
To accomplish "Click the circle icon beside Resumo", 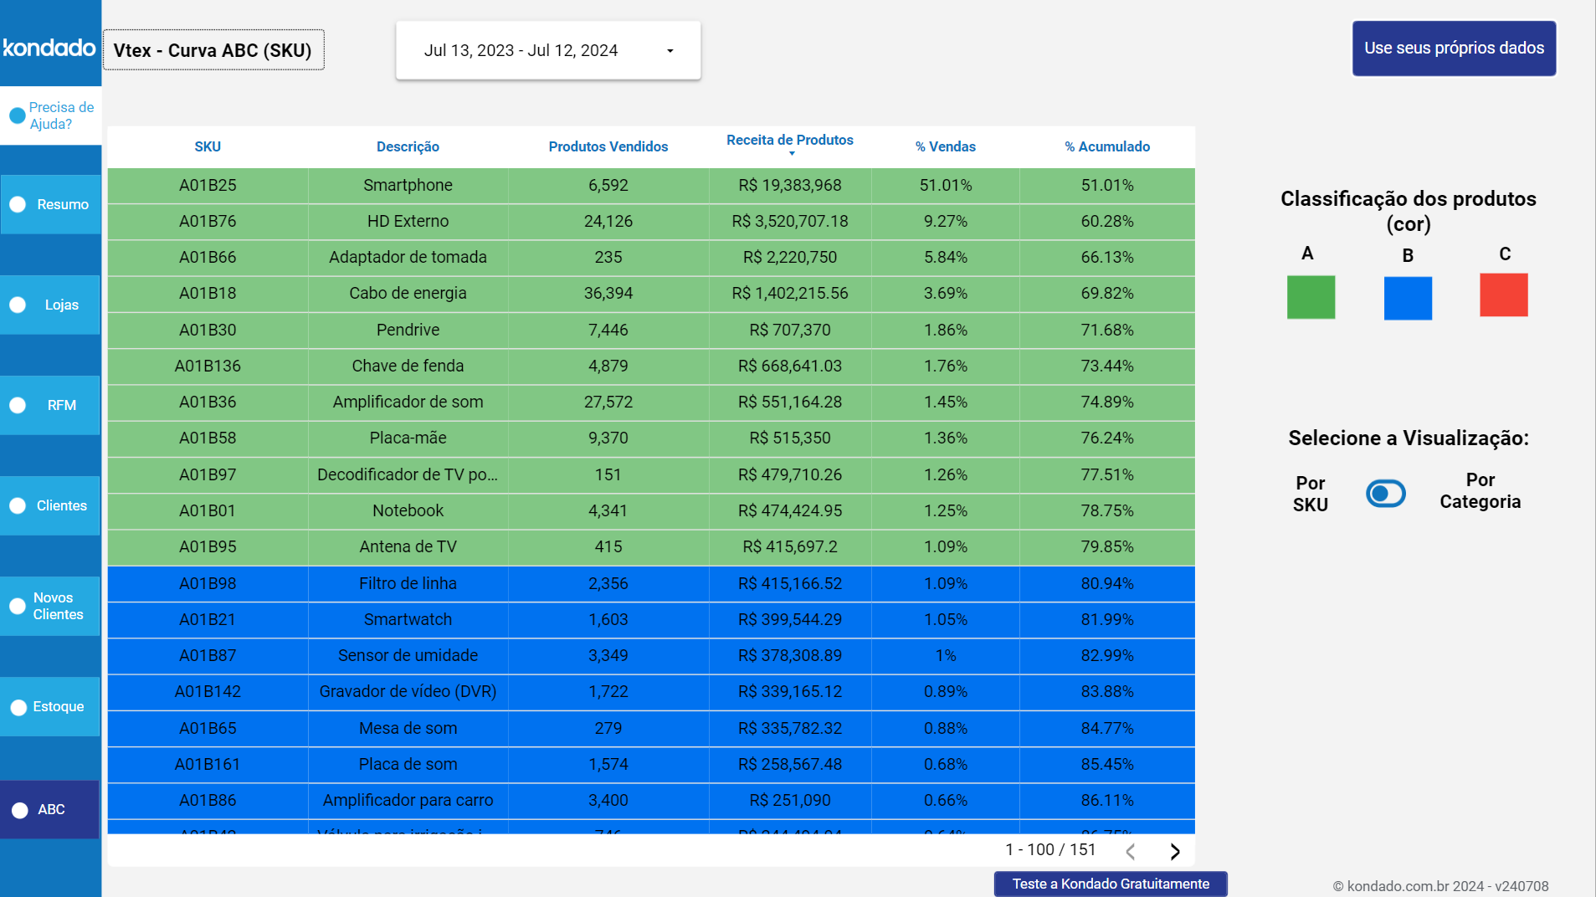I will [x=18, y=204].
